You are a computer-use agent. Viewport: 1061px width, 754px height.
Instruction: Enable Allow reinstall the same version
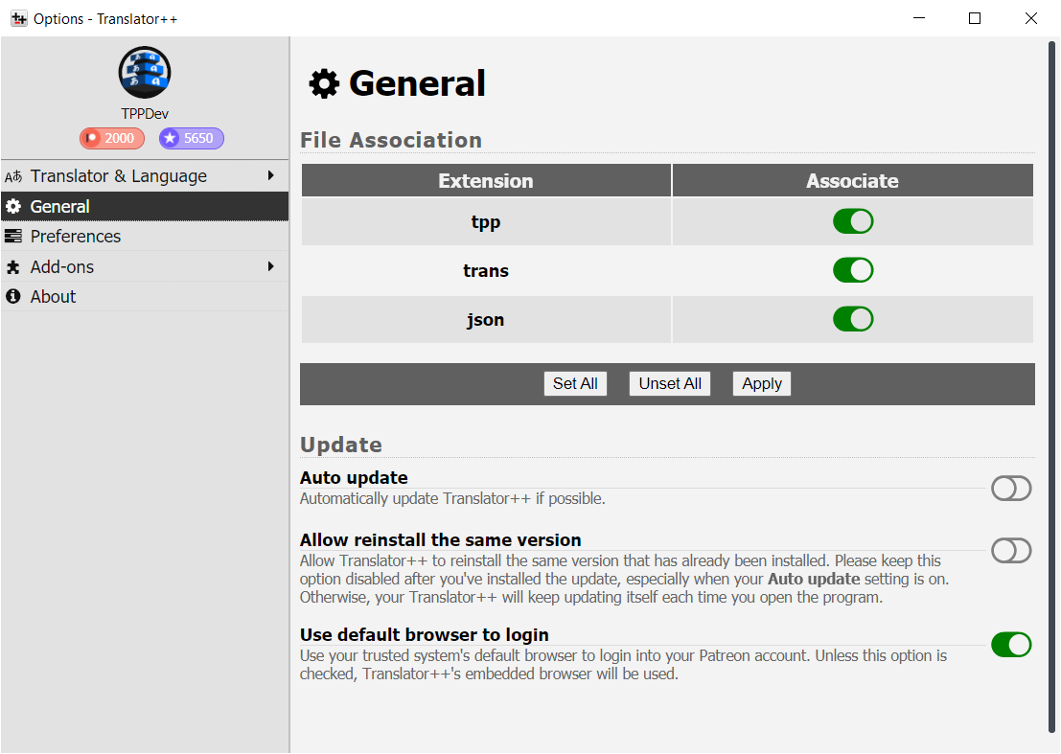[x=1011, y=551]
